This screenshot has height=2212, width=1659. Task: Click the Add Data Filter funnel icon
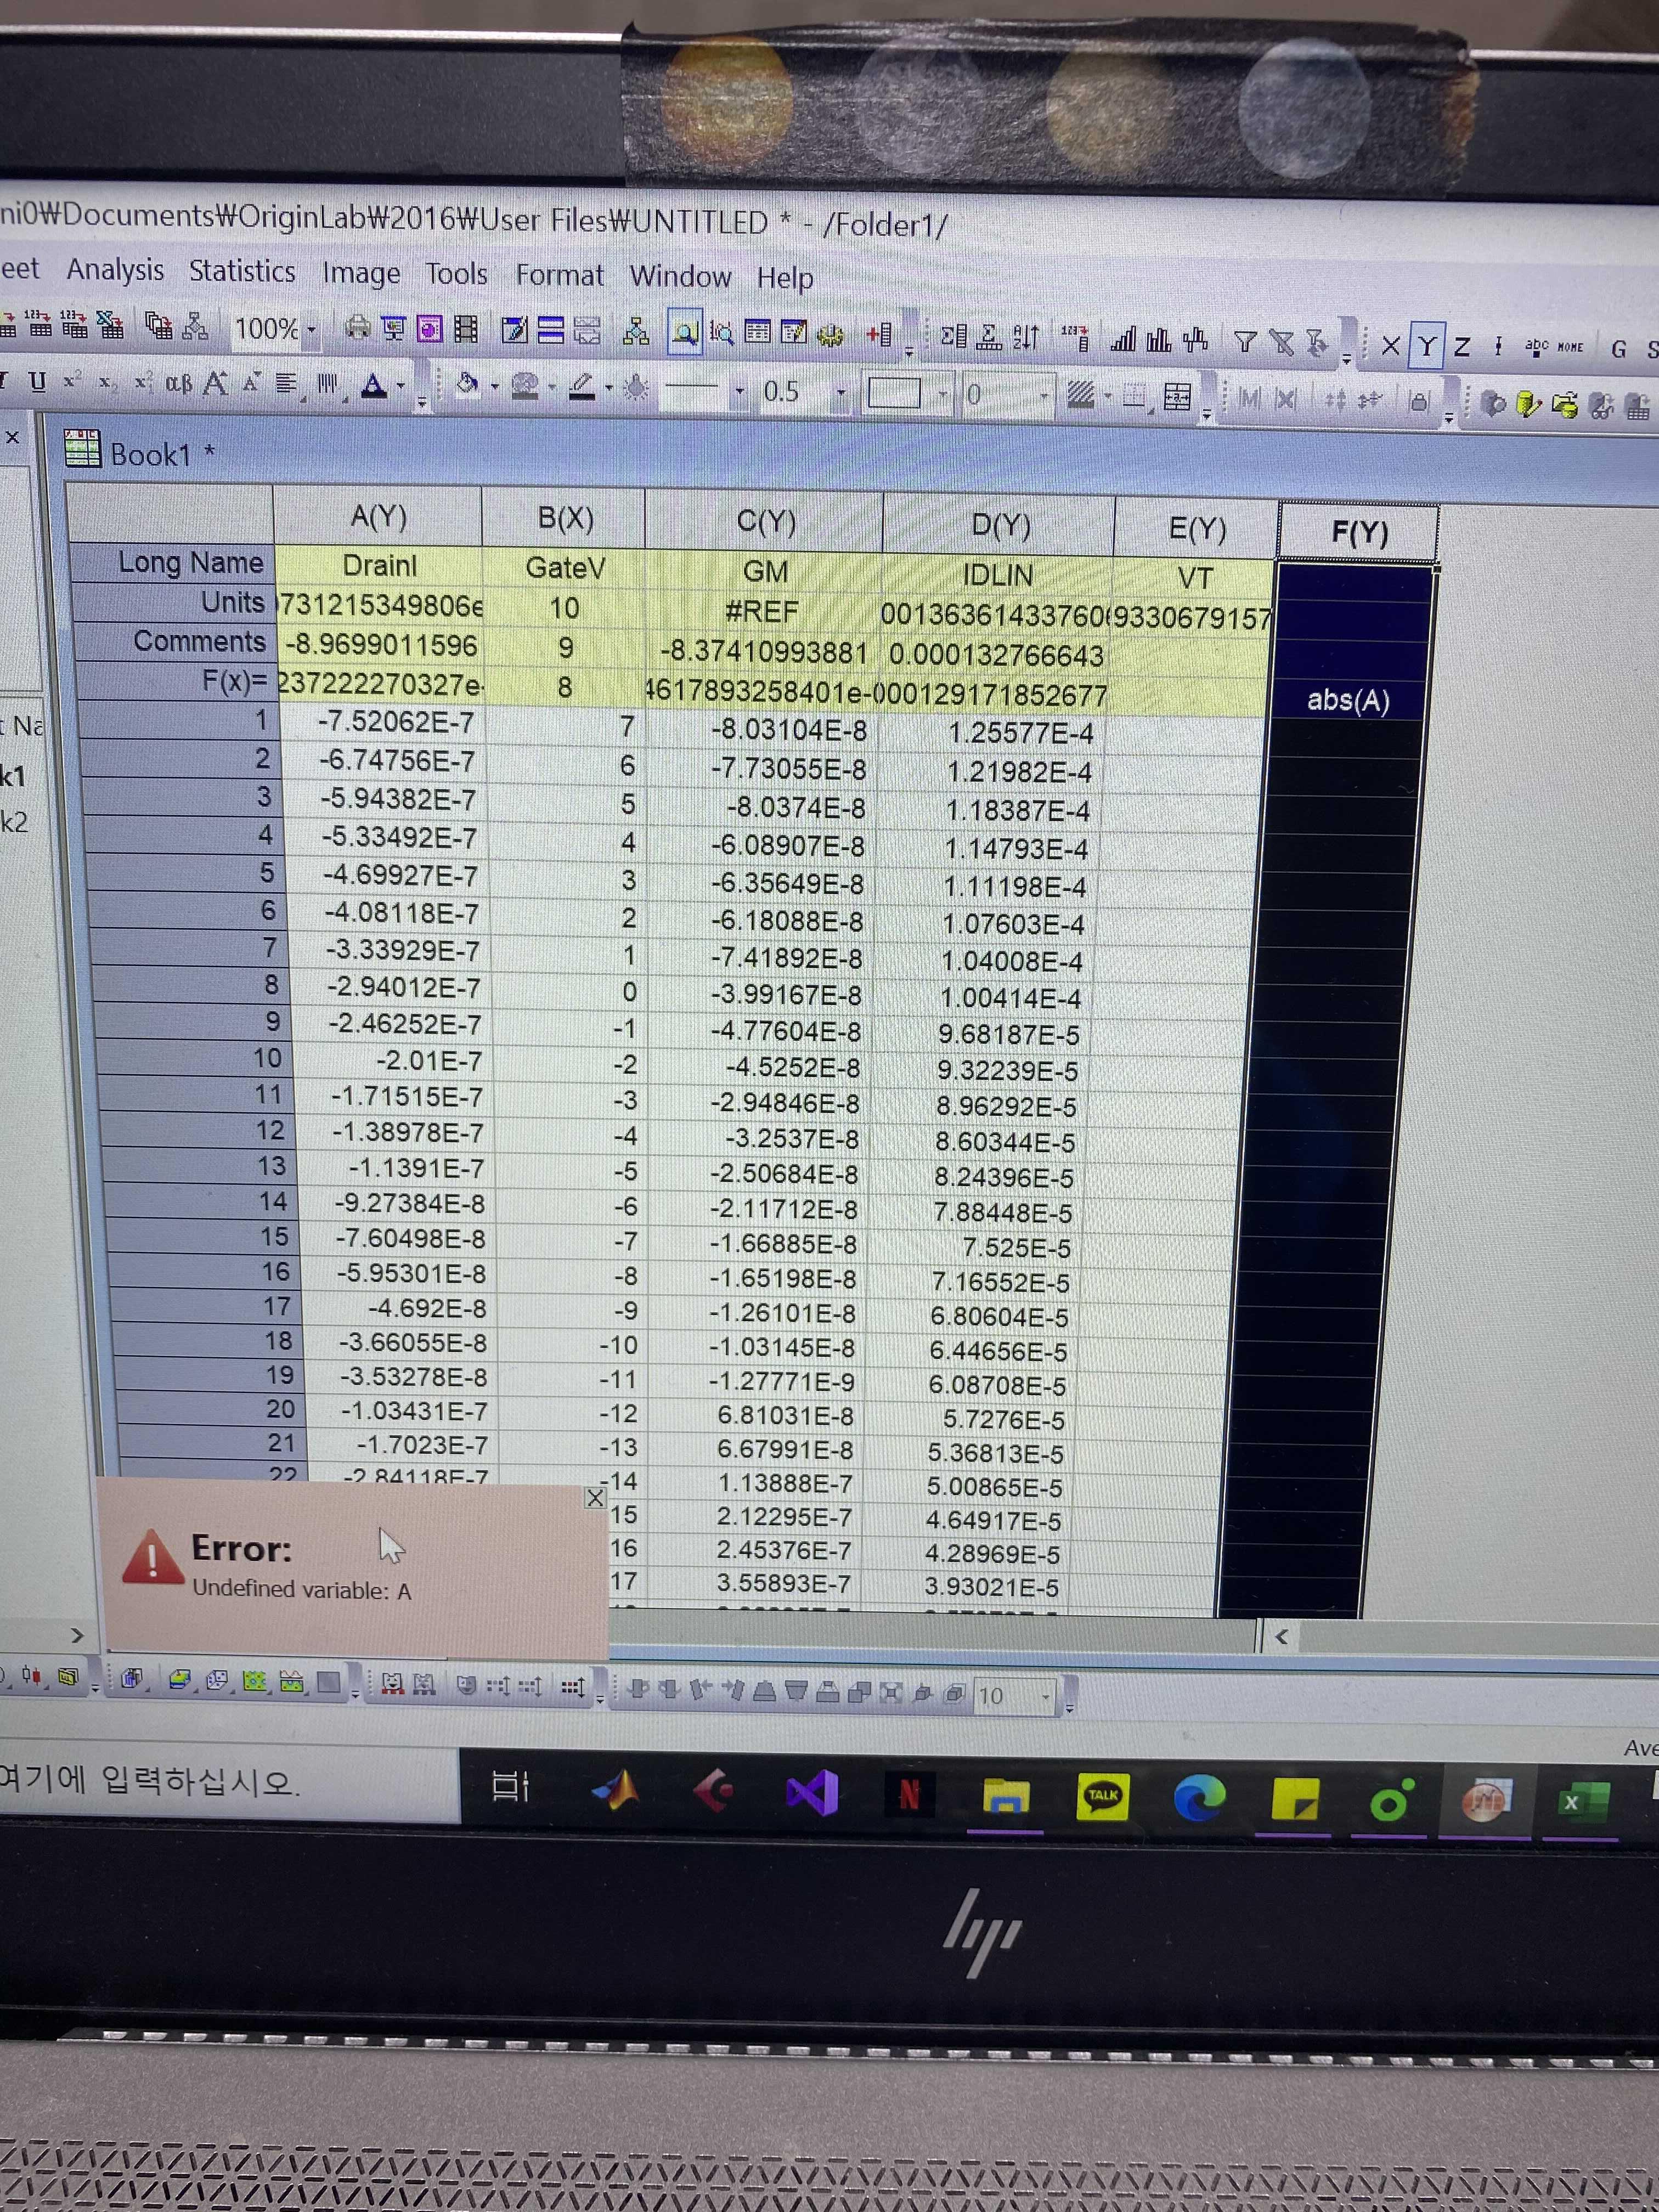1245,343
